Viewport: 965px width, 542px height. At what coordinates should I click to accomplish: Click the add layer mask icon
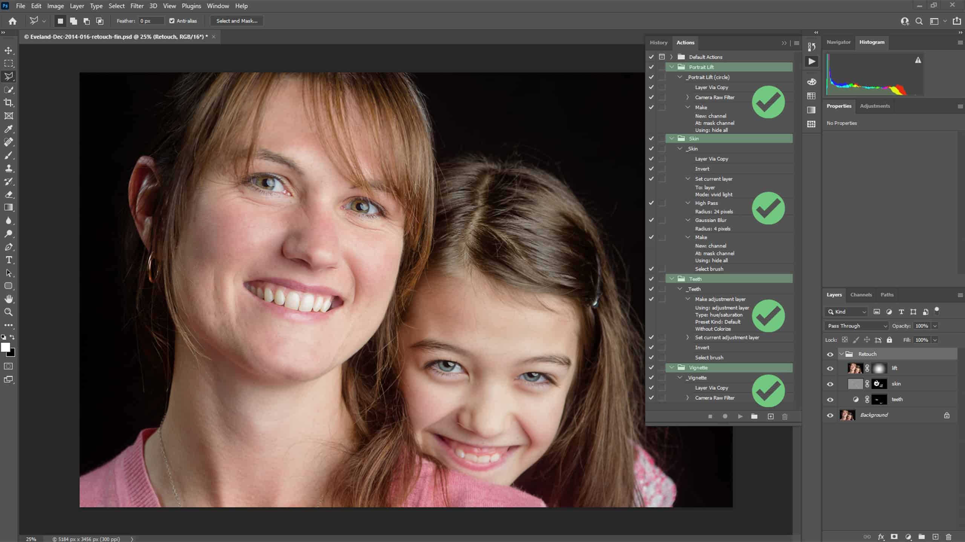pos(894,537)
